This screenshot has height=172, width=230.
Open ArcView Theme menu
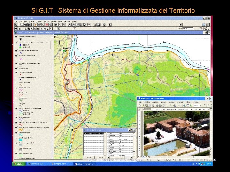[x=32, y=22]
